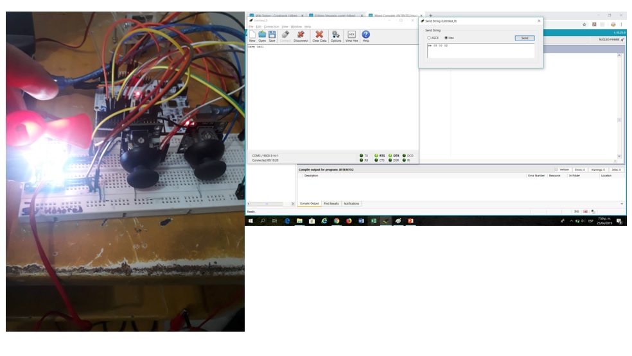
Task: Open a file with the Open icon
Action: point(262,35)
